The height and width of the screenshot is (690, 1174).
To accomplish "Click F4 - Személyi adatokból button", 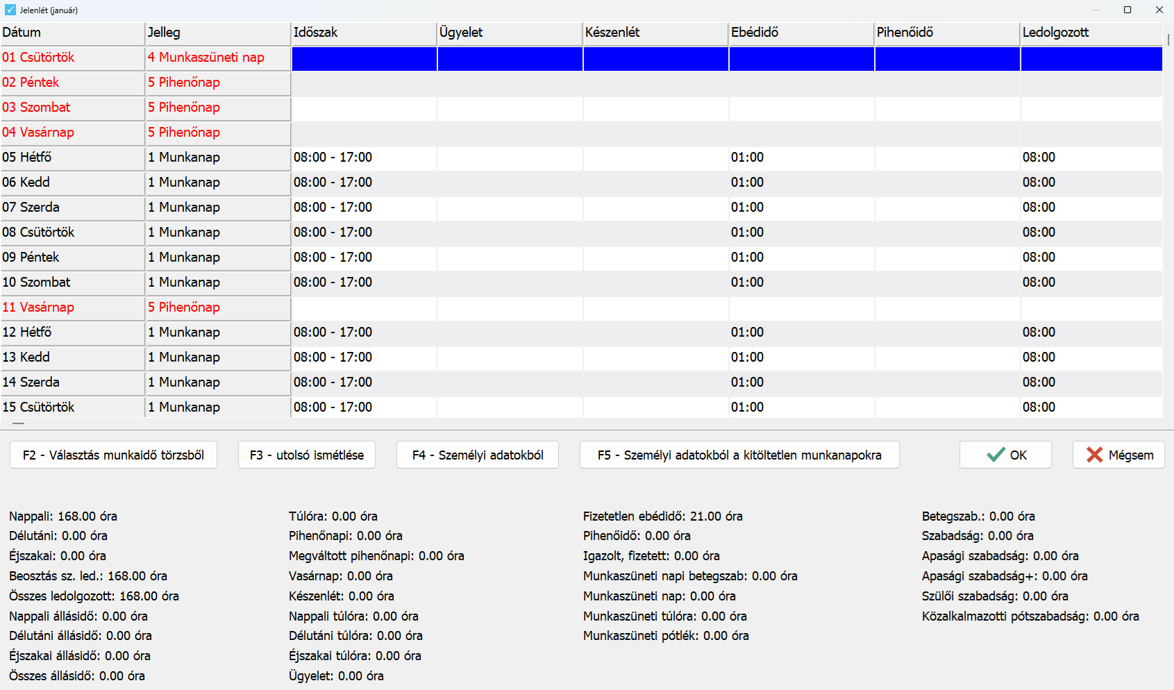I will [x=477, y=455].
